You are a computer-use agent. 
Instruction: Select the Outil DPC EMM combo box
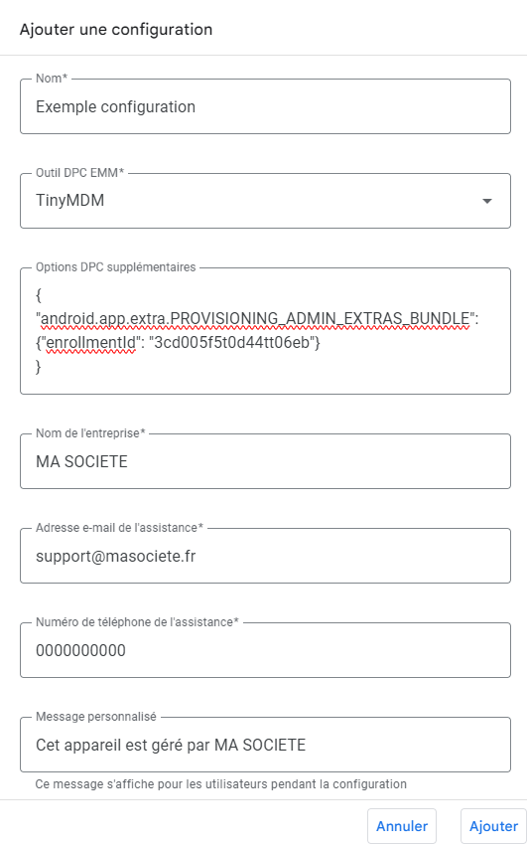265,201
